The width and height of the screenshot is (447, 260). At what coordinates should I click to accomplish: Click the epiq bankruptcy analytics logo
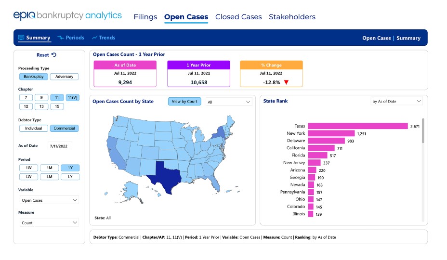(67, 16)
